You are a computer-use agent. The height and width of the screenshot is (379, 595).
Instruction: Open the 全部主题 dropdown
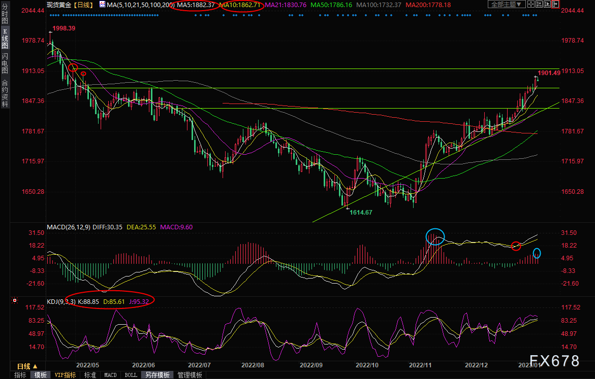point(507,5)
